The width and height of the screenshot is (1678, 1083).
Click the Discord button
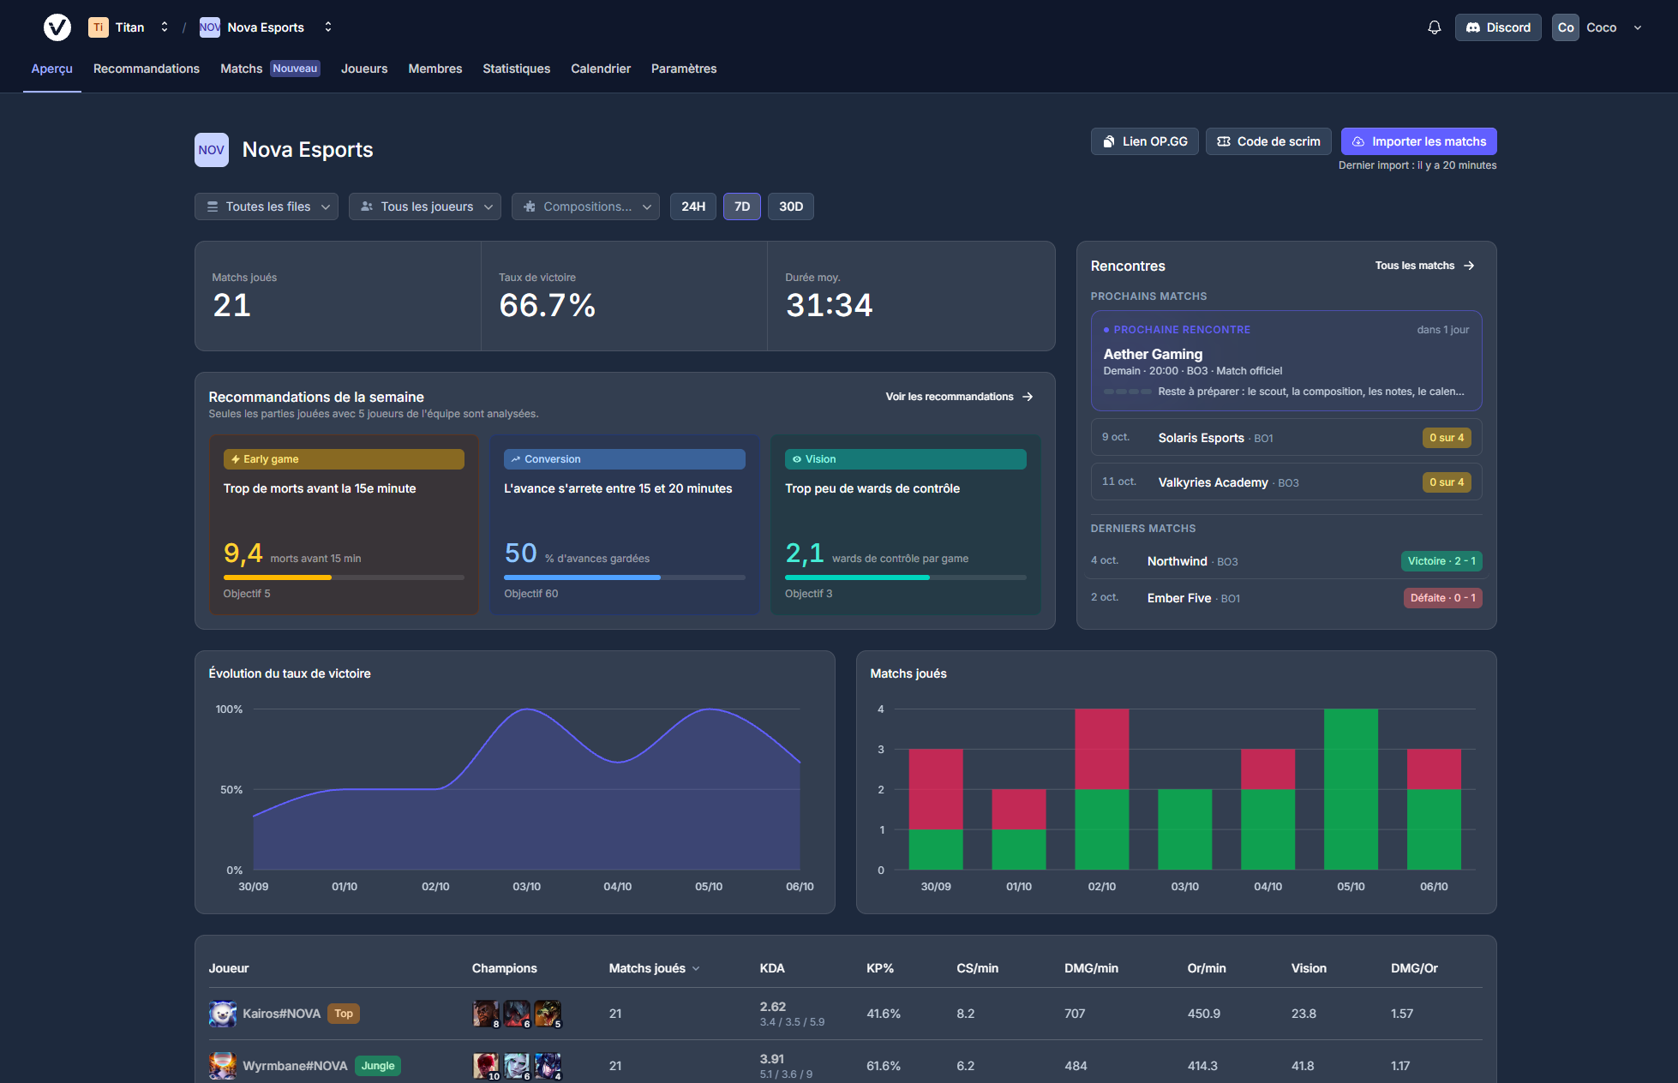click(x=1498, y=27)
